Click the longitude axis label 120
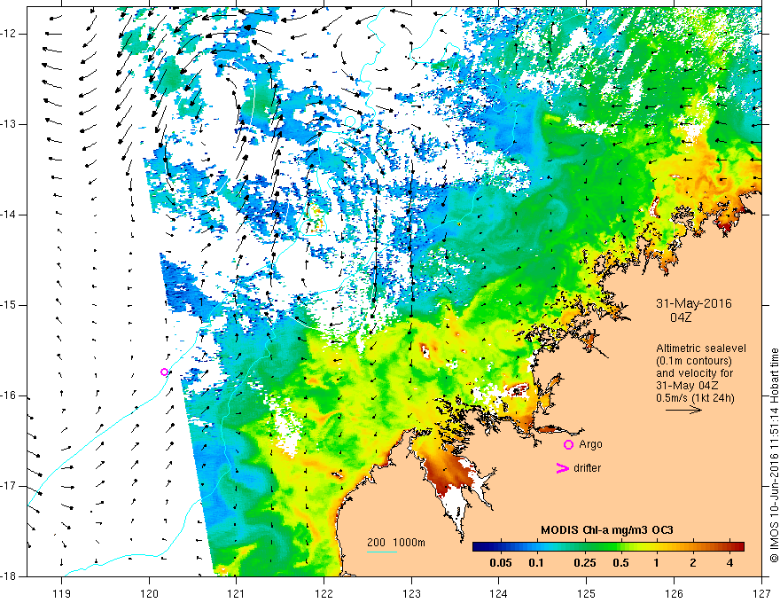 (149, 593)
